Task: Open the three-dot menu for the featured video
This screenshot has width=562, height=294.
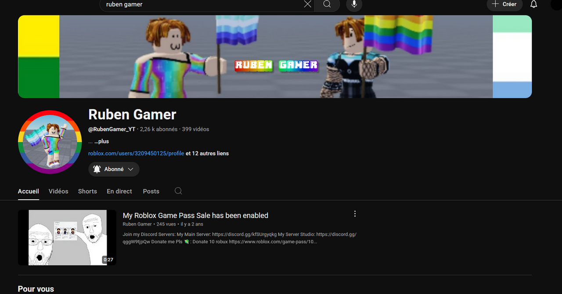Action: [x=355, y=214]
